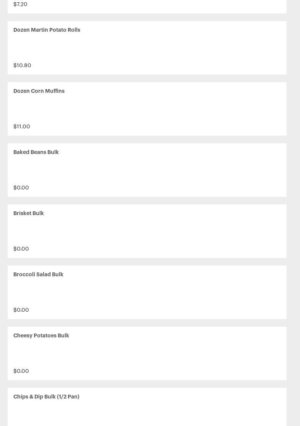Select the Dozen Corn Muffins title
The width and height of the screenshot is (300, 426).
pos(39,91)
